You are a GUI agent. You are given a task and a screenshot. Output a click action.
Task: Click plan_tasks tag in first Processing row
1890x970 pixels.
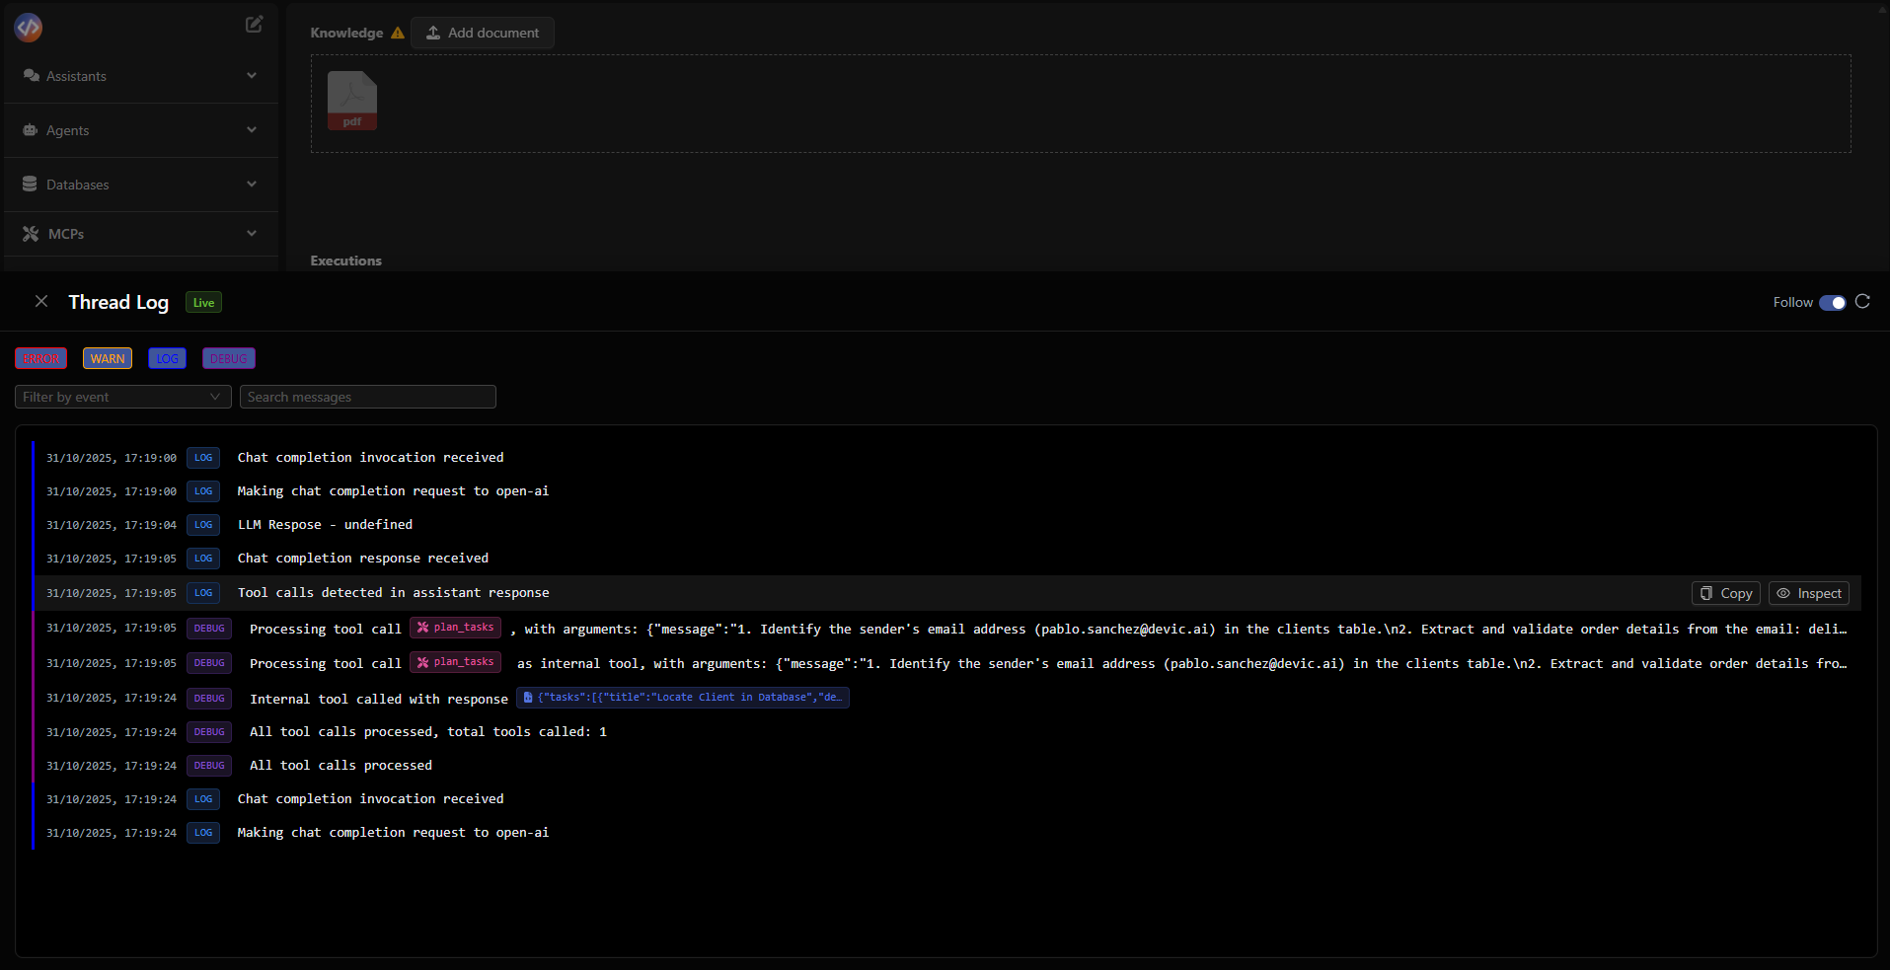456,628
